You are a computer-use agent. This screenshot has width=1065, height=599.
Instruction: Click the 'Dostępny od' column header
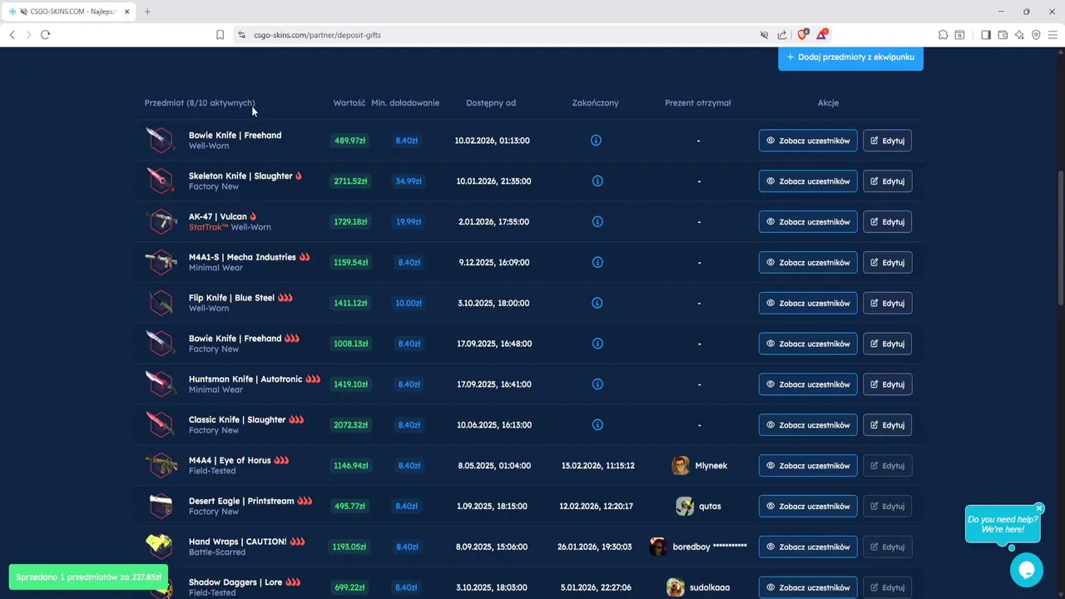click(x=491, y=103)
